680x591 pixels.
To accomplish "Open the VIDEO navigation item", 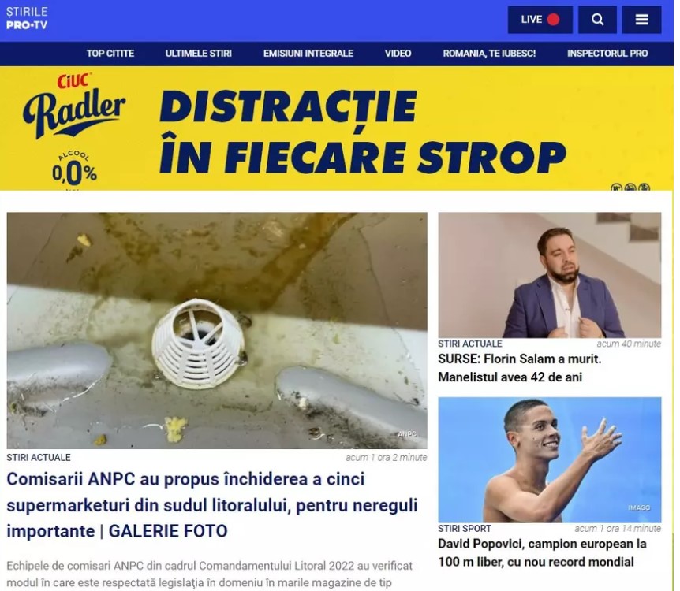I will tap(398, 54).
